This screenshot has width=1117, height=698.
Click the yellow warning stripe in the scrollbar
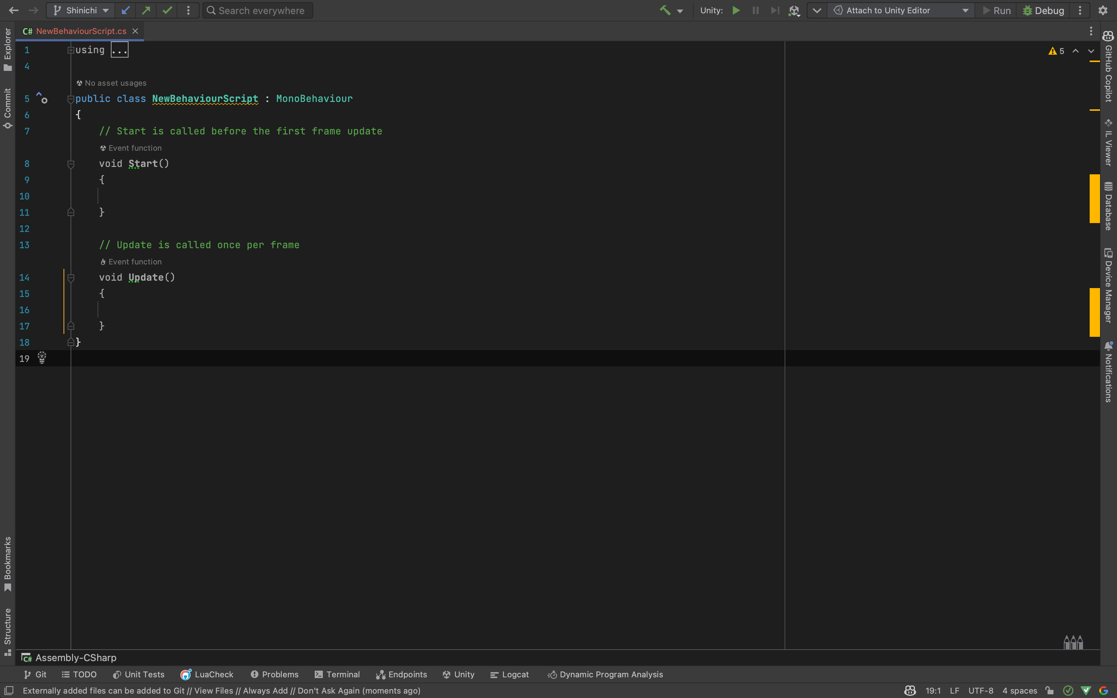(x=1094, y=199)
